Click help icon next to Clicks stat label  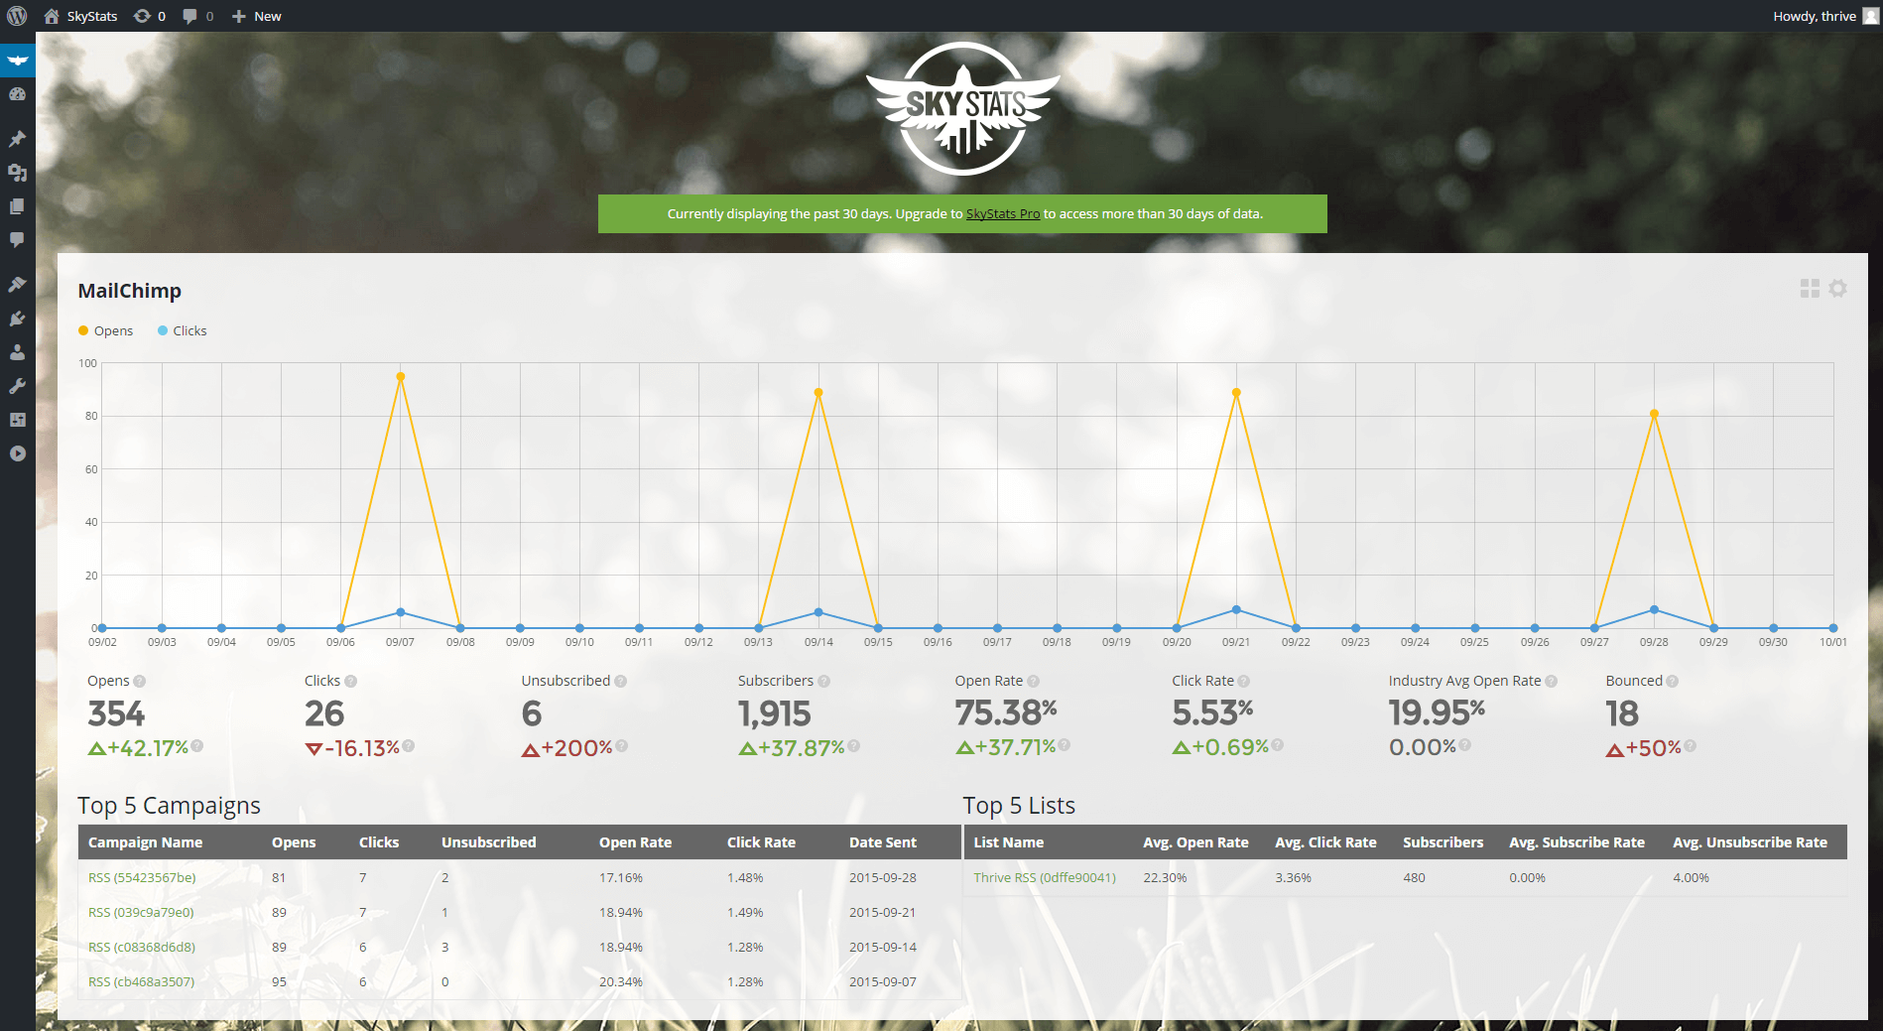pyautogui.click(x=351, y=682)
